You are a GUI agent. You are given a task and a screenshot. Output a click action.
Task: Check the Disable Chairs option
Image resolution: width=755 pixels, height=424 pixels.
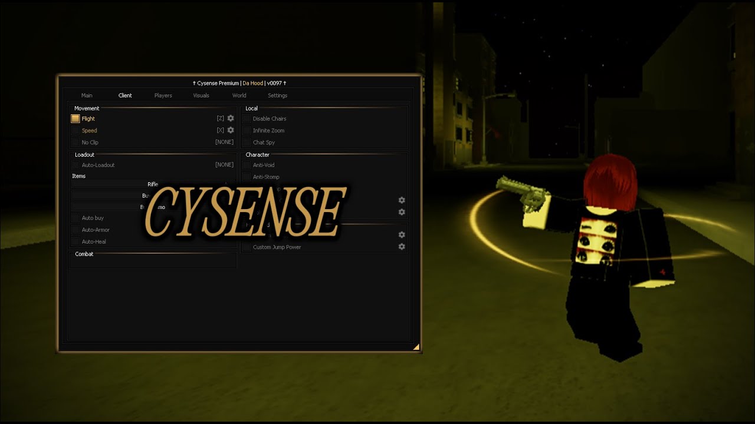(x=247, y=118)
